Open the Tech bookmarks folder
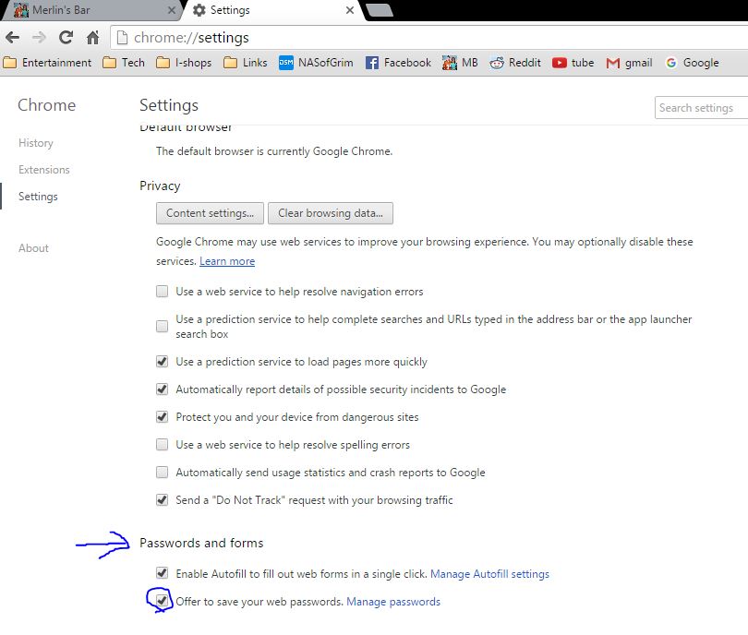Image resolution: width=748 pixels, height=635 pixels. click(124, 63)
